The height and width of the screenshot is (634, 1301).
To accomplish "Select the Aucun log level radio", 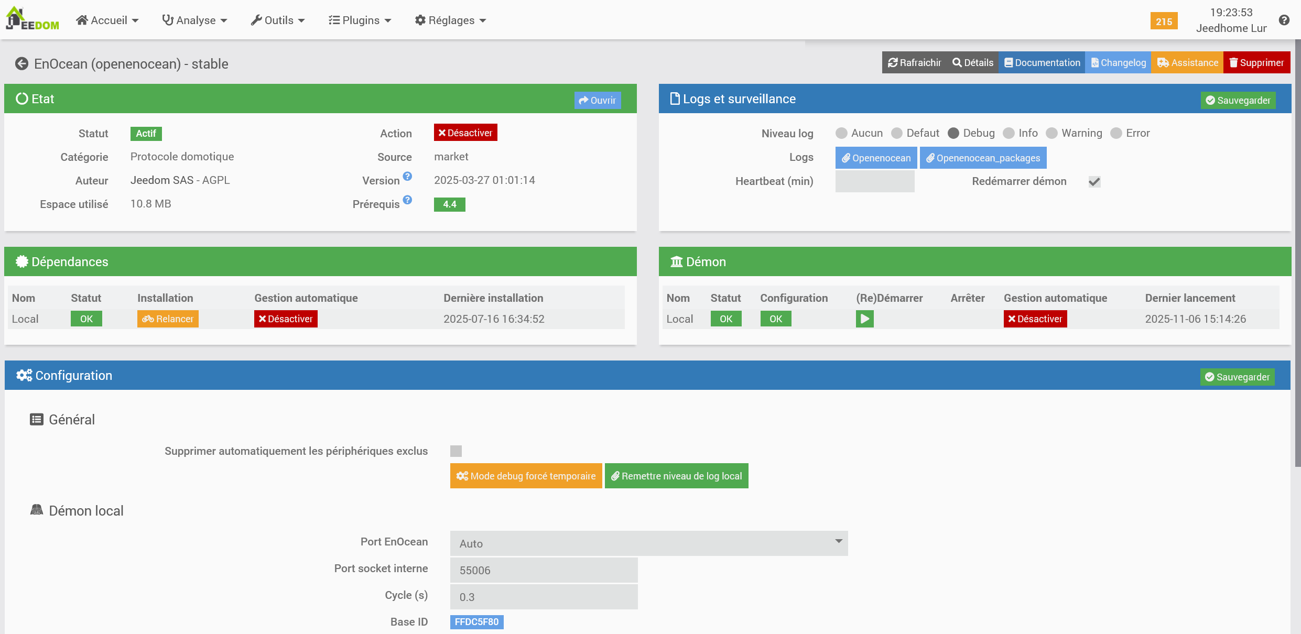I will click(x=841, y=133).
